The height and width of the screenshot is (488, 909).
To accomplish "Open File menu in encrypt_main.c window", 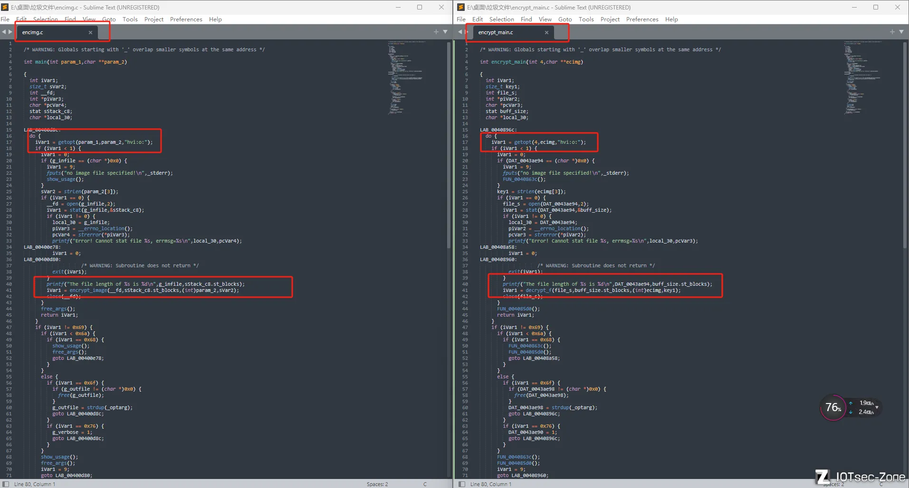I will (x=461, y=19).
